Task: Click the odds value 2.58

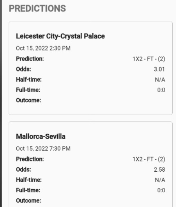Action: coord(159,170)
